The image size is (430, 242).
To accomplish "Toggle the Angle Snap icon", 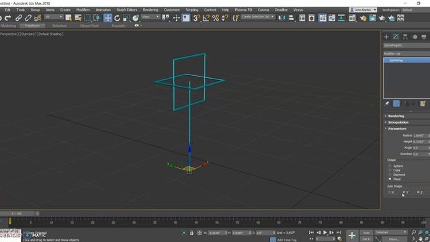I will 206,18.
